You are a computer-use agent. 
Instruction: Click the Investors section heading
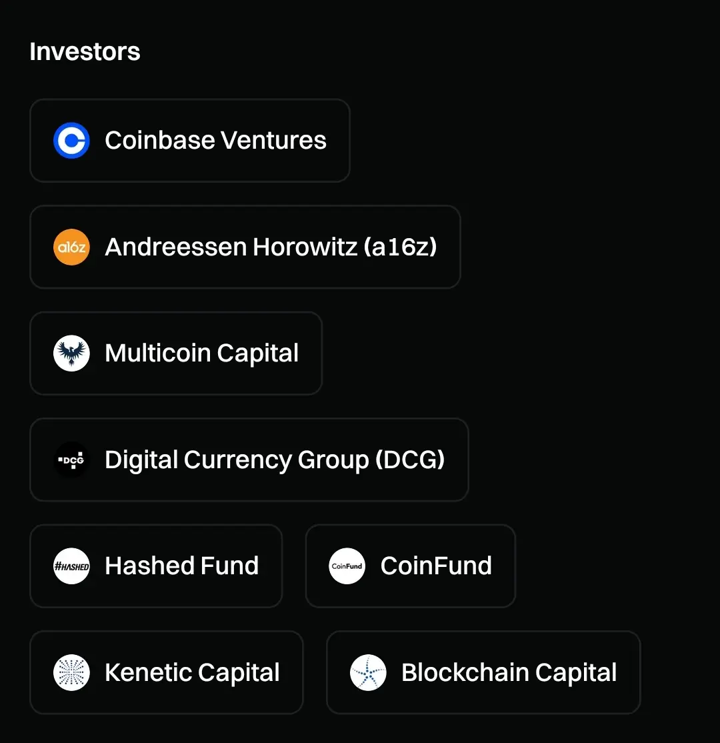(85, 52)
